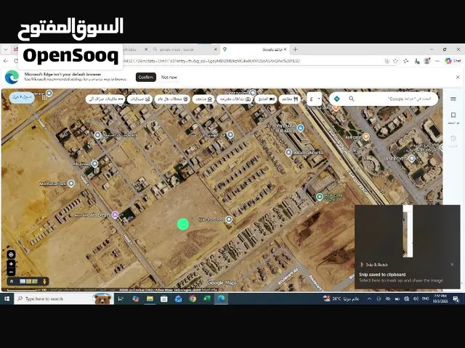Image resolution: width=465 pixels, height=348 pixels.
Task: Go back with the browser back arrow
Action: coord(6,61)
